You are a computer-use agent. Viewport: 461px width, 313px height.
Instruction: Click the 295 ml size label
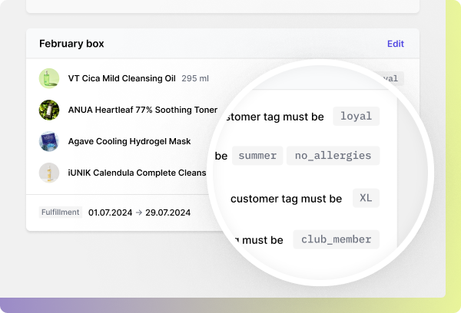[x=195, y=78]
